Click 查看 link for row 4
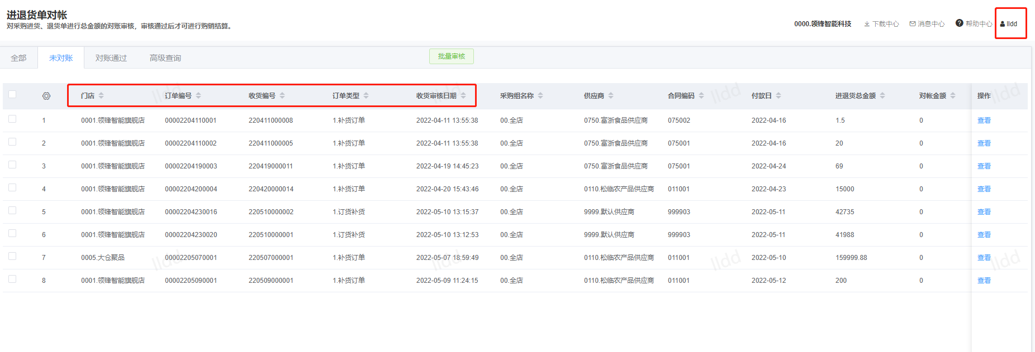Image resolution: width=1035 pixels, height=352 pixels. (x=984, y=189)
